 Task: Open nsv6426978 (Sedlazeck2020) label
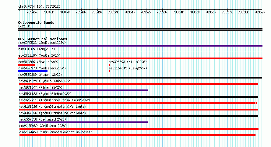point(42,68)
